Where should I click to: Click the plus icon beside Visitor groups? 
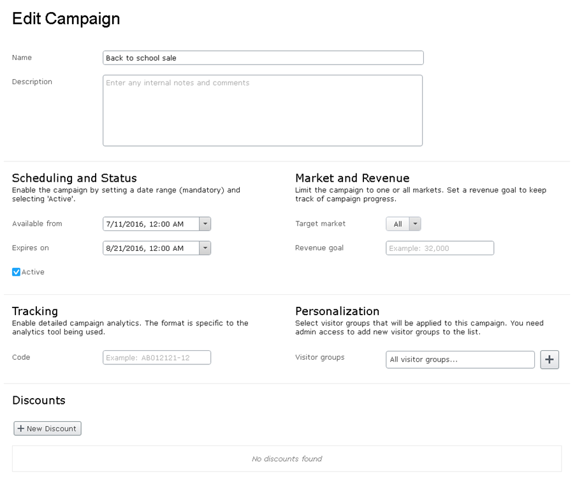coord(550,360)
